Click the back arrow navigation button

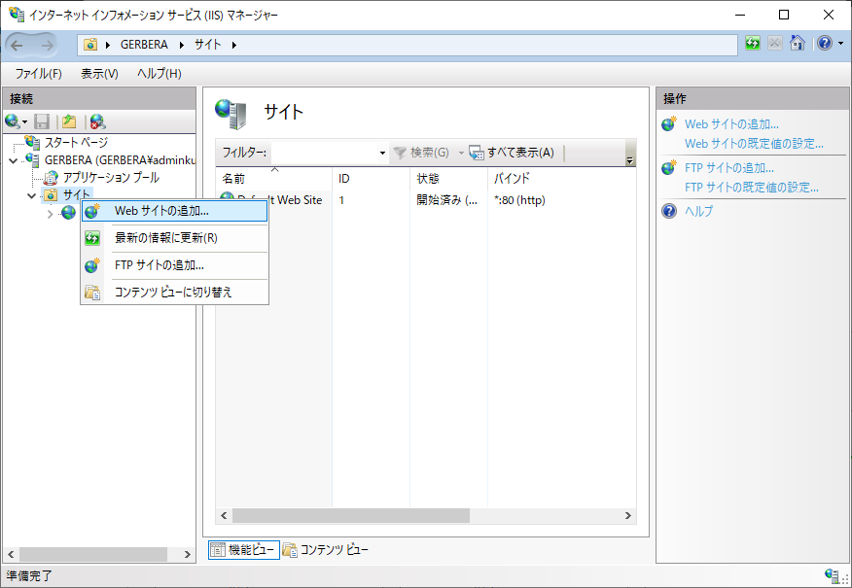pos(18,45)
